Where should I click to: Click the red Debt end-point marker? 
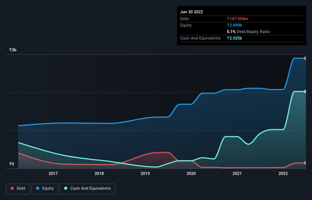pos(306,163)
